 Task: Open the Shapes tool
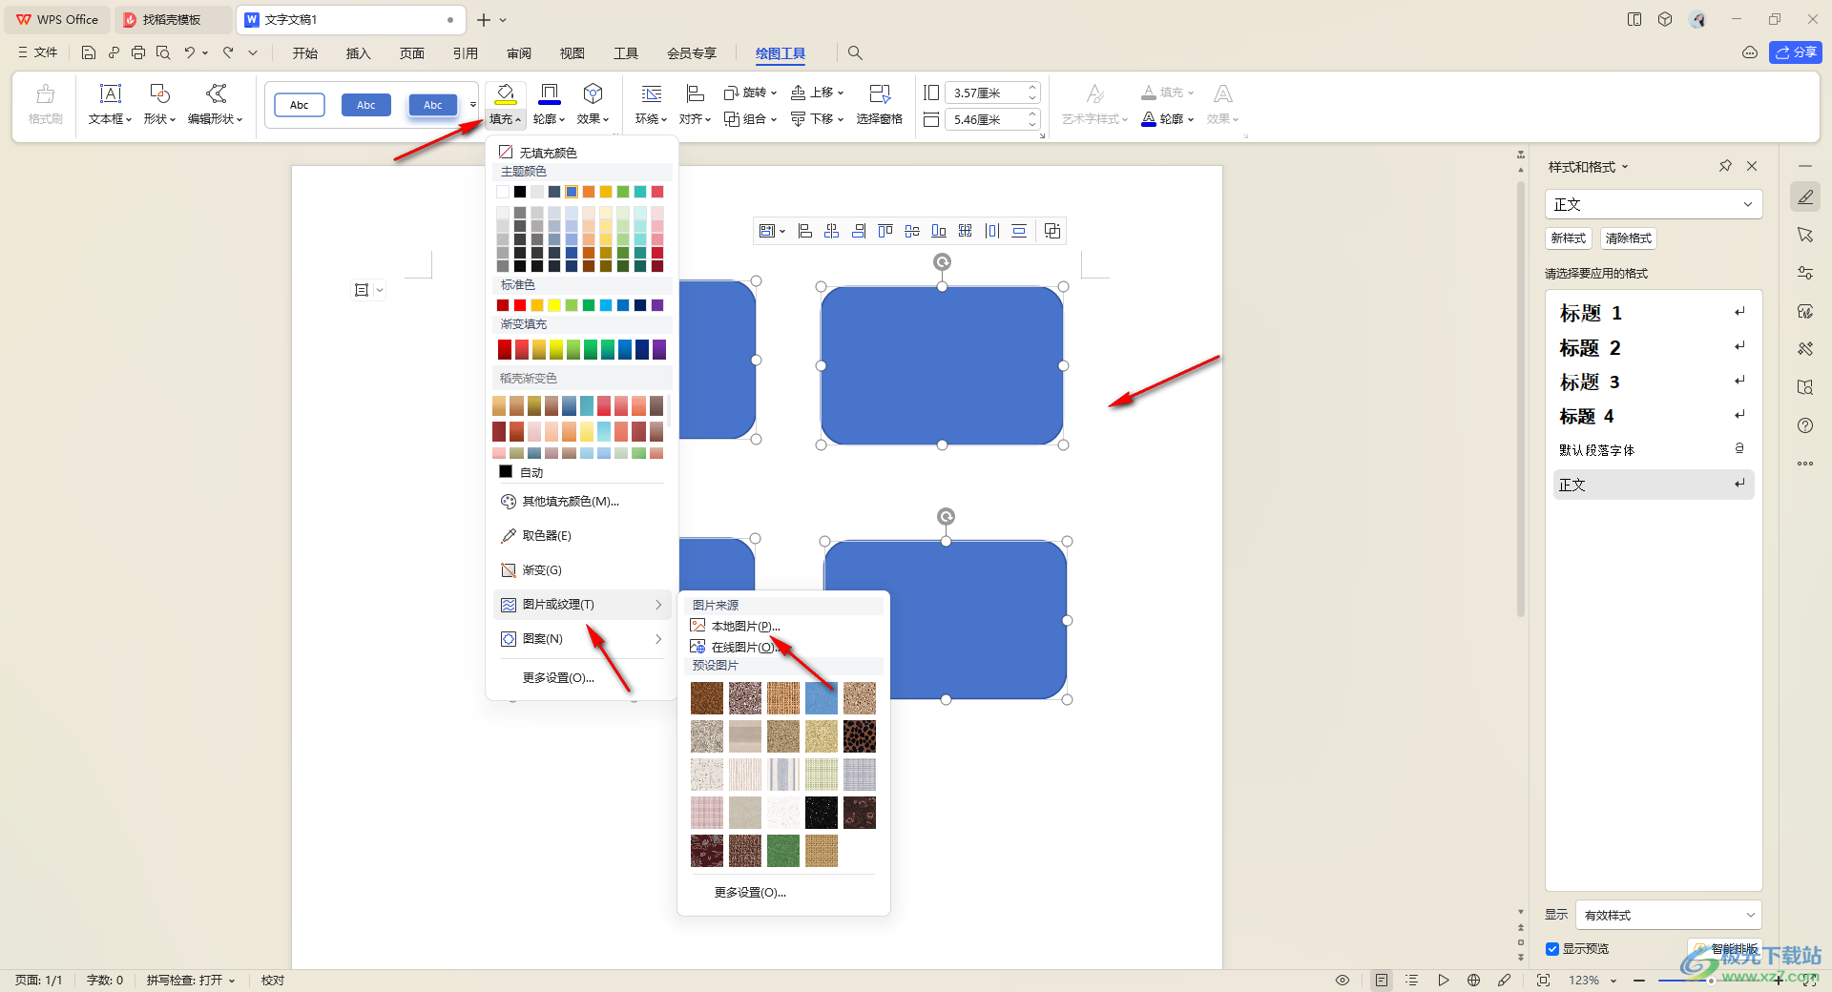pos(159,104)
